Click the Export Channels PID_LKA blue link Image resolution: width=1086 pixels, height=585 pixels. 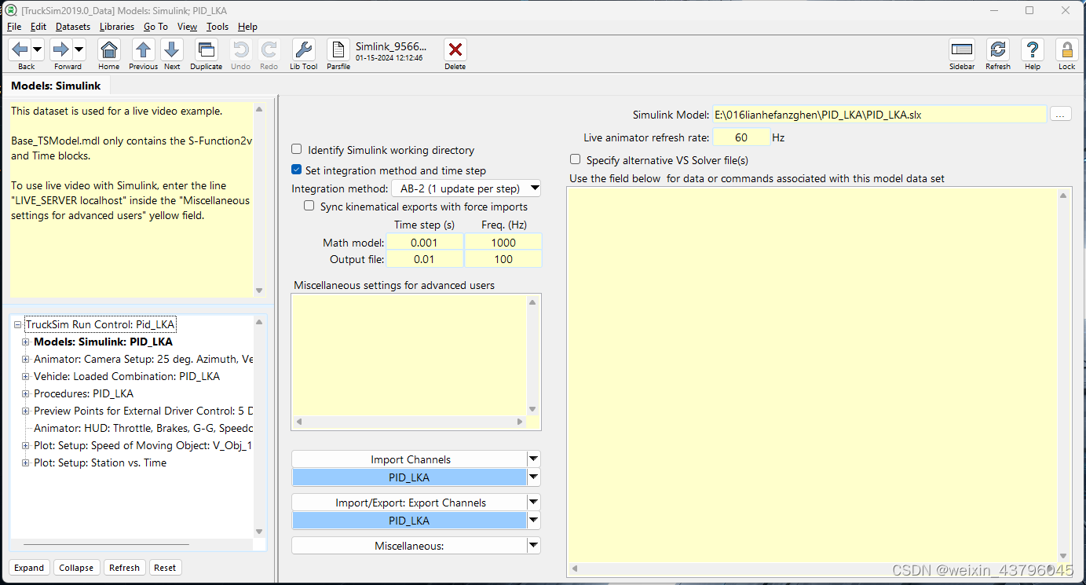point(409,521)
